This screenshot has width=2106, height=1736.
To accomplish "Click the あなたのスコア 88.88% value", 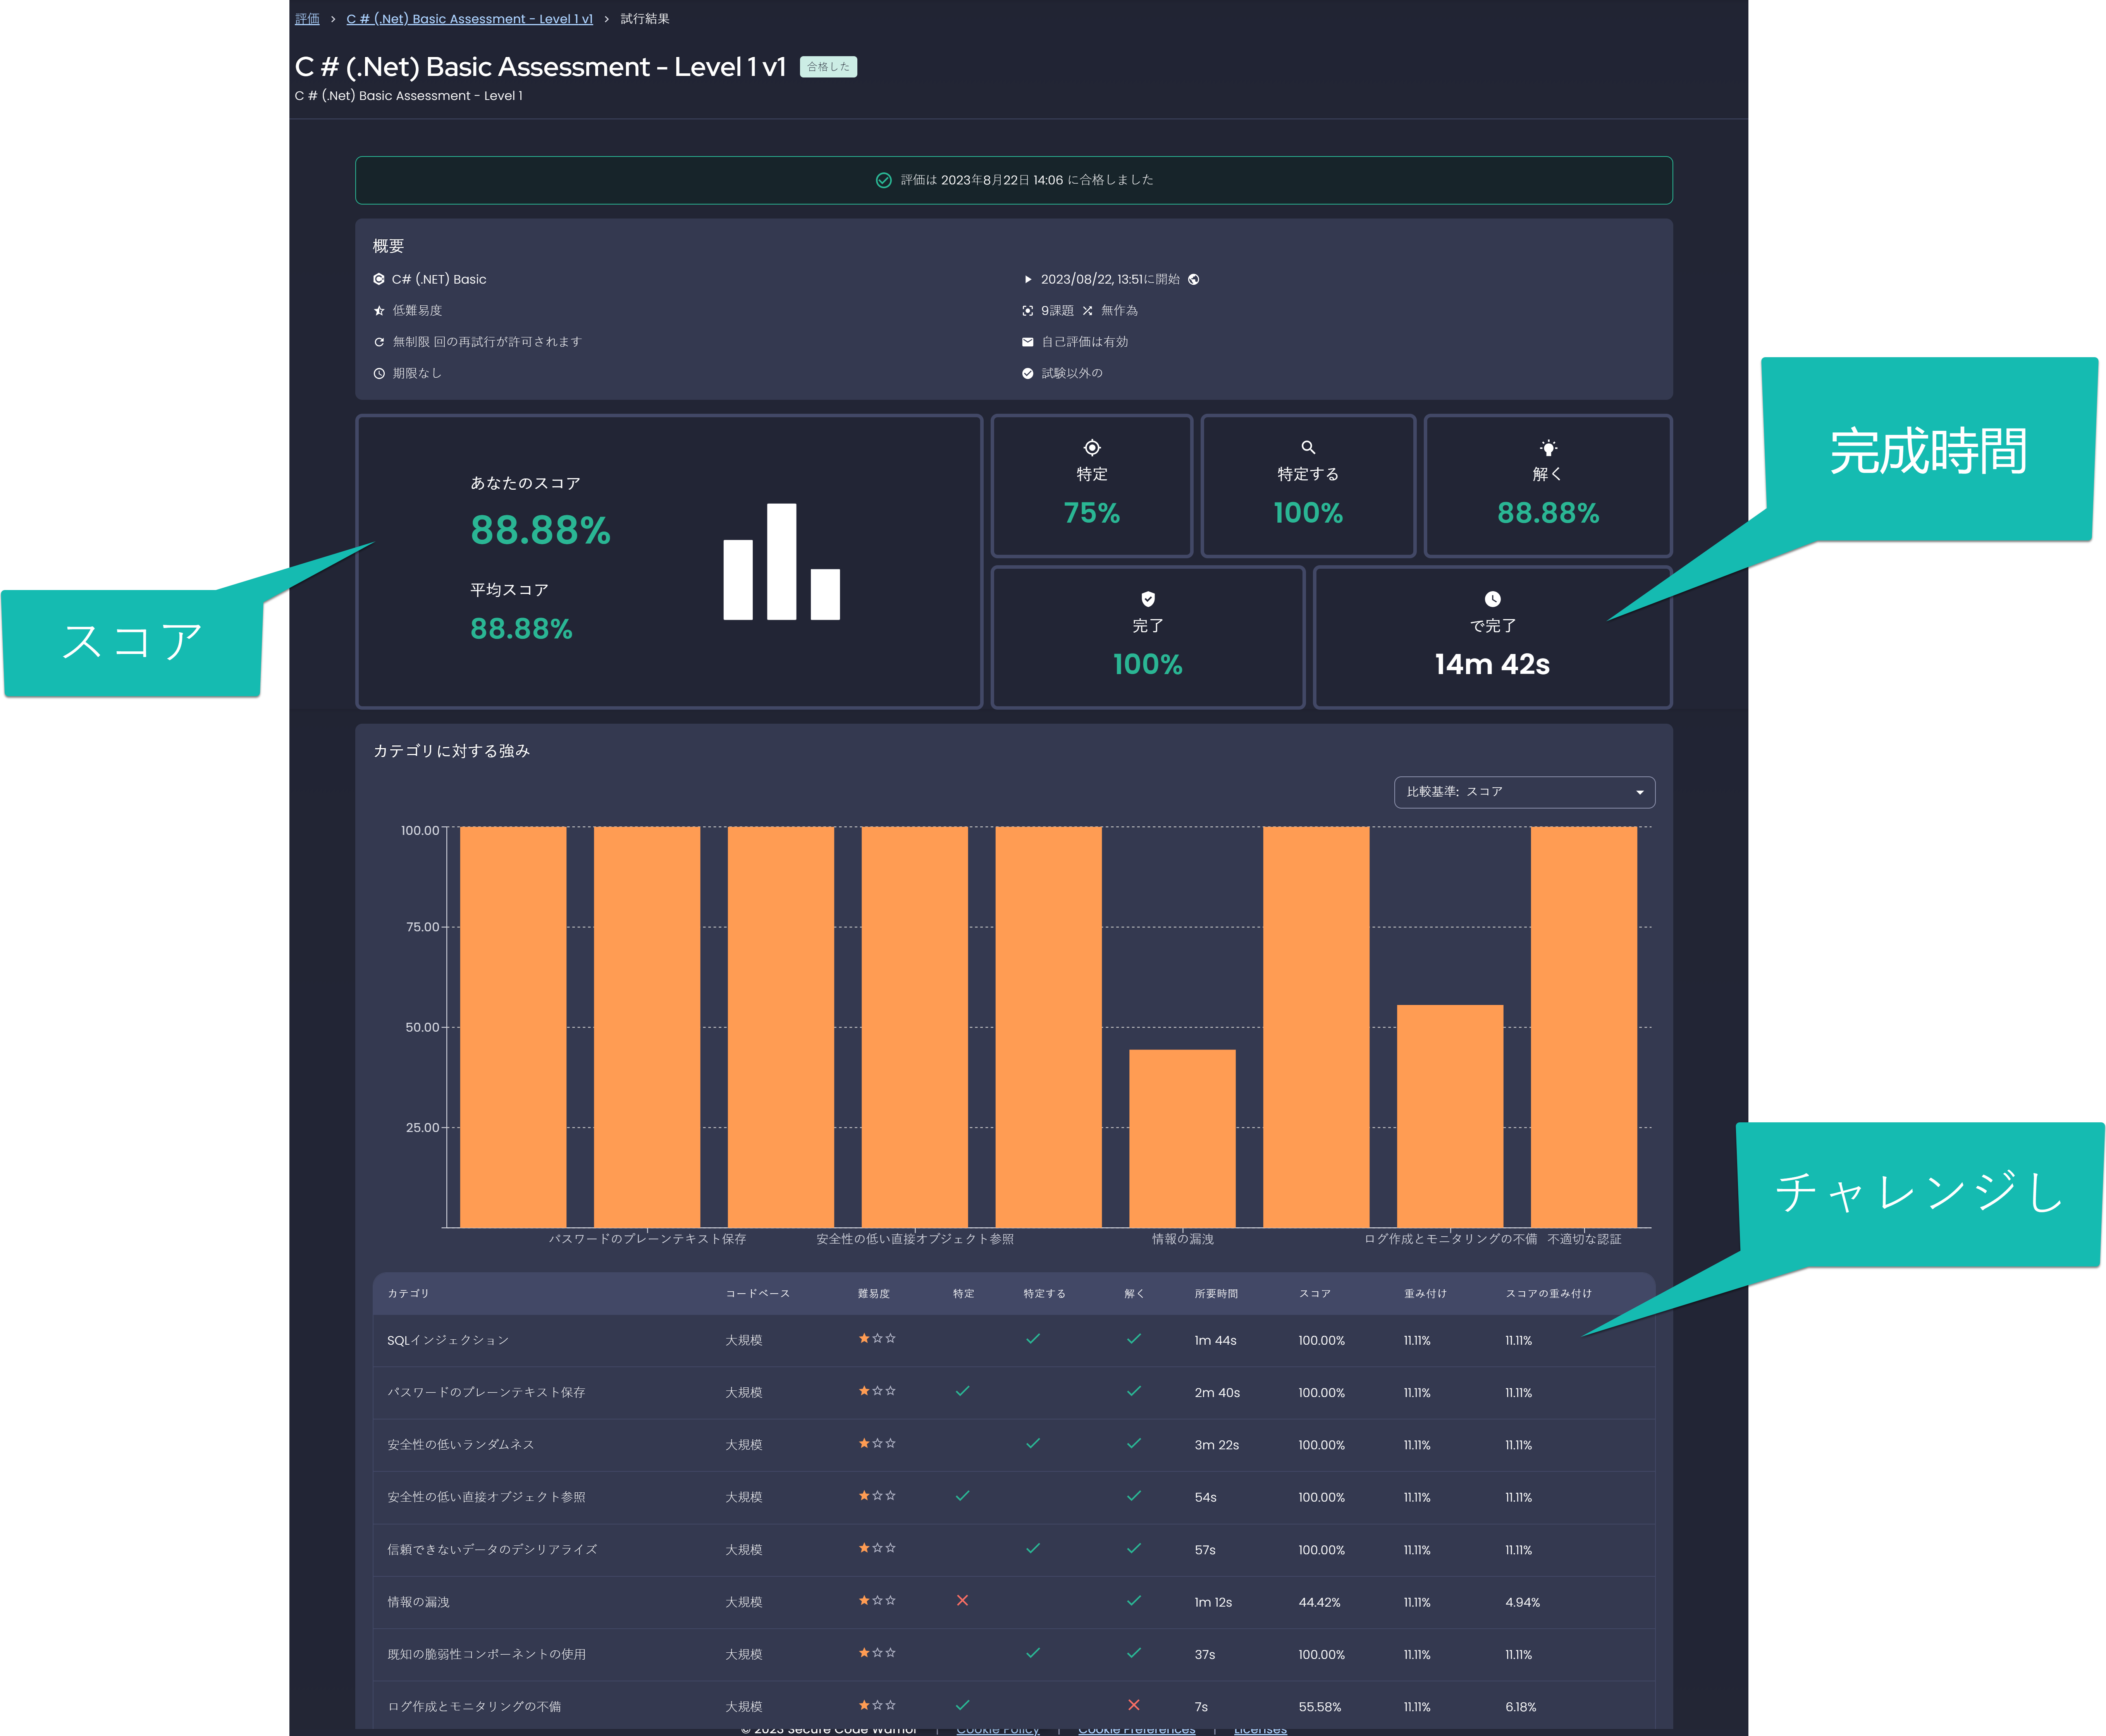I will click(x=540, y=530).
